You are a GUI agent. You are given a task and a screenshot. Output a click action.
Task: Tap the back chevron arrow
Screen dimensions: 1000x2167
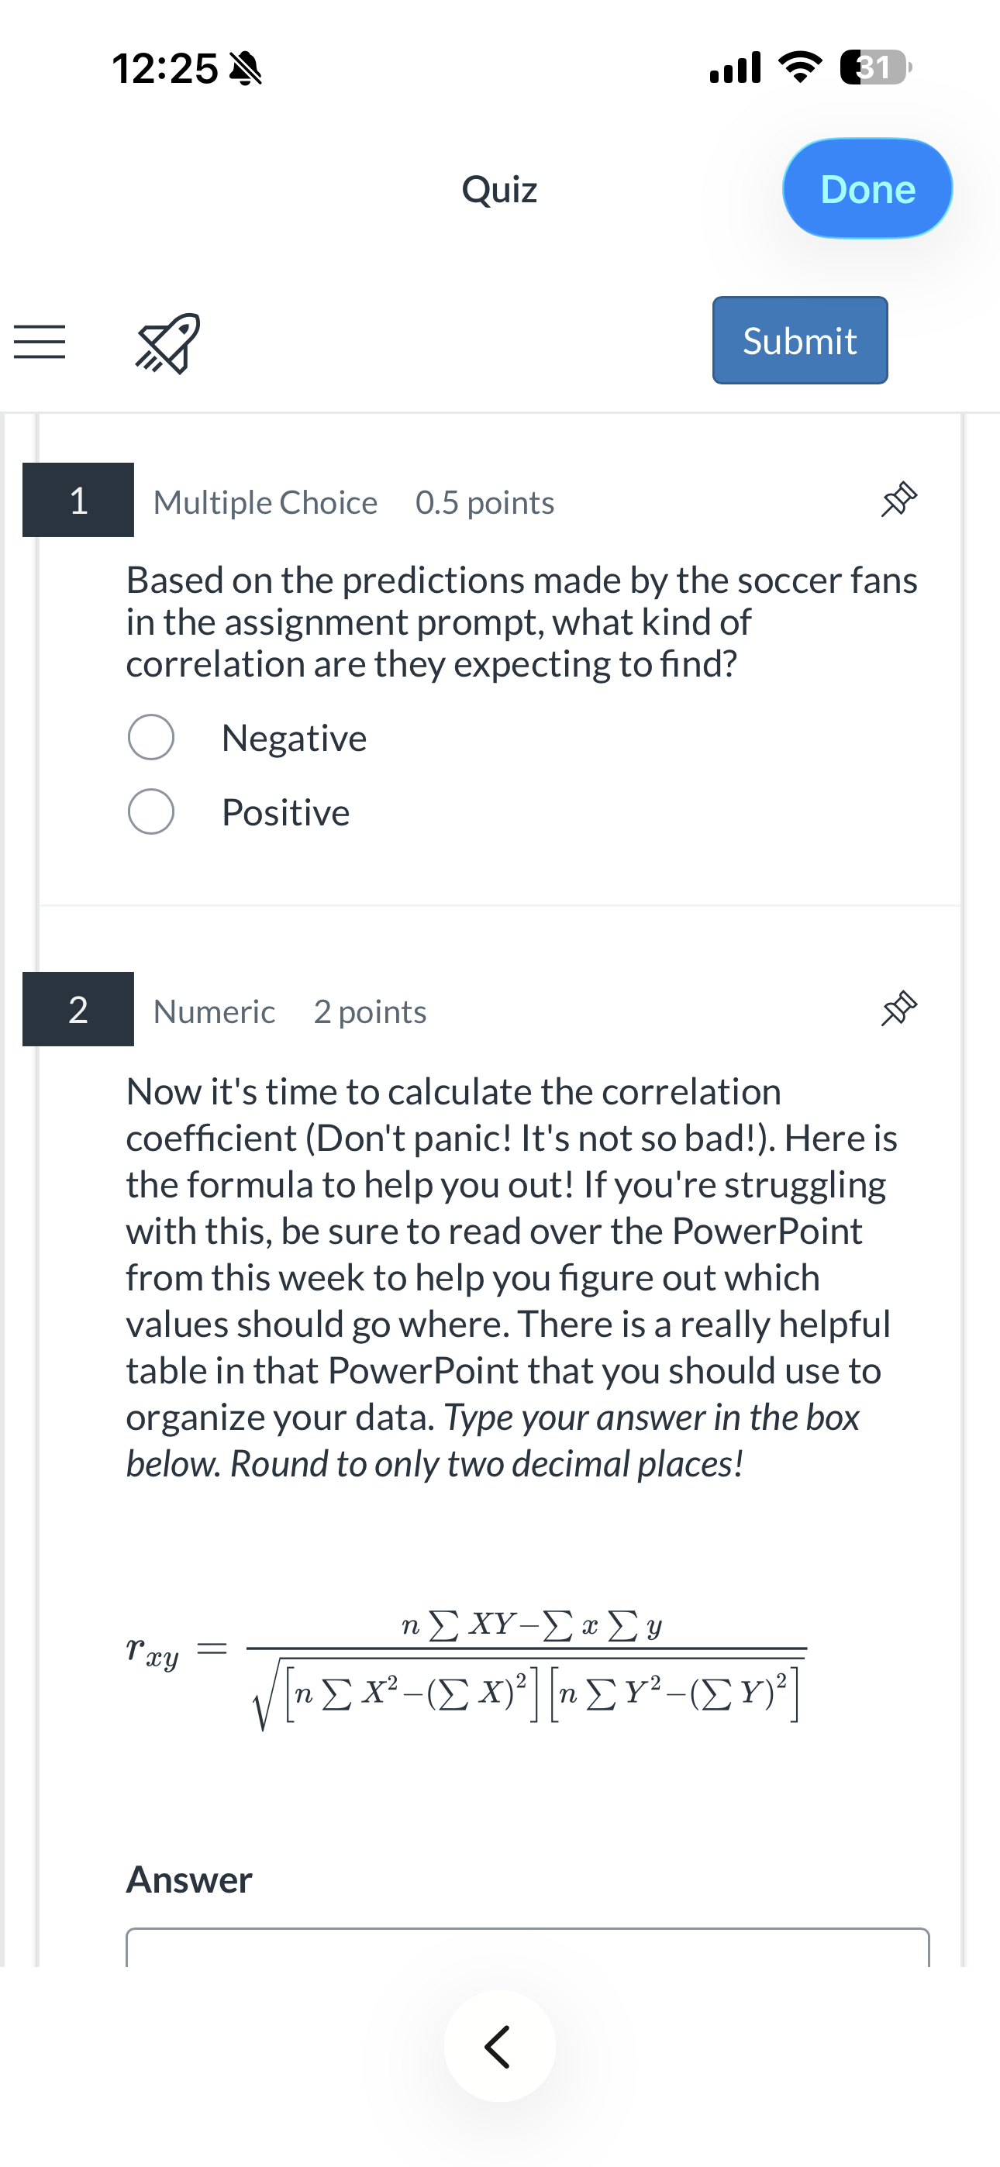[x=499, y=2046]
